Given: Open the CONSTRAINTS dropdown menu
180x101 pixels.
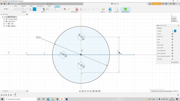Looking at the screenshot, I should [75, 12].
